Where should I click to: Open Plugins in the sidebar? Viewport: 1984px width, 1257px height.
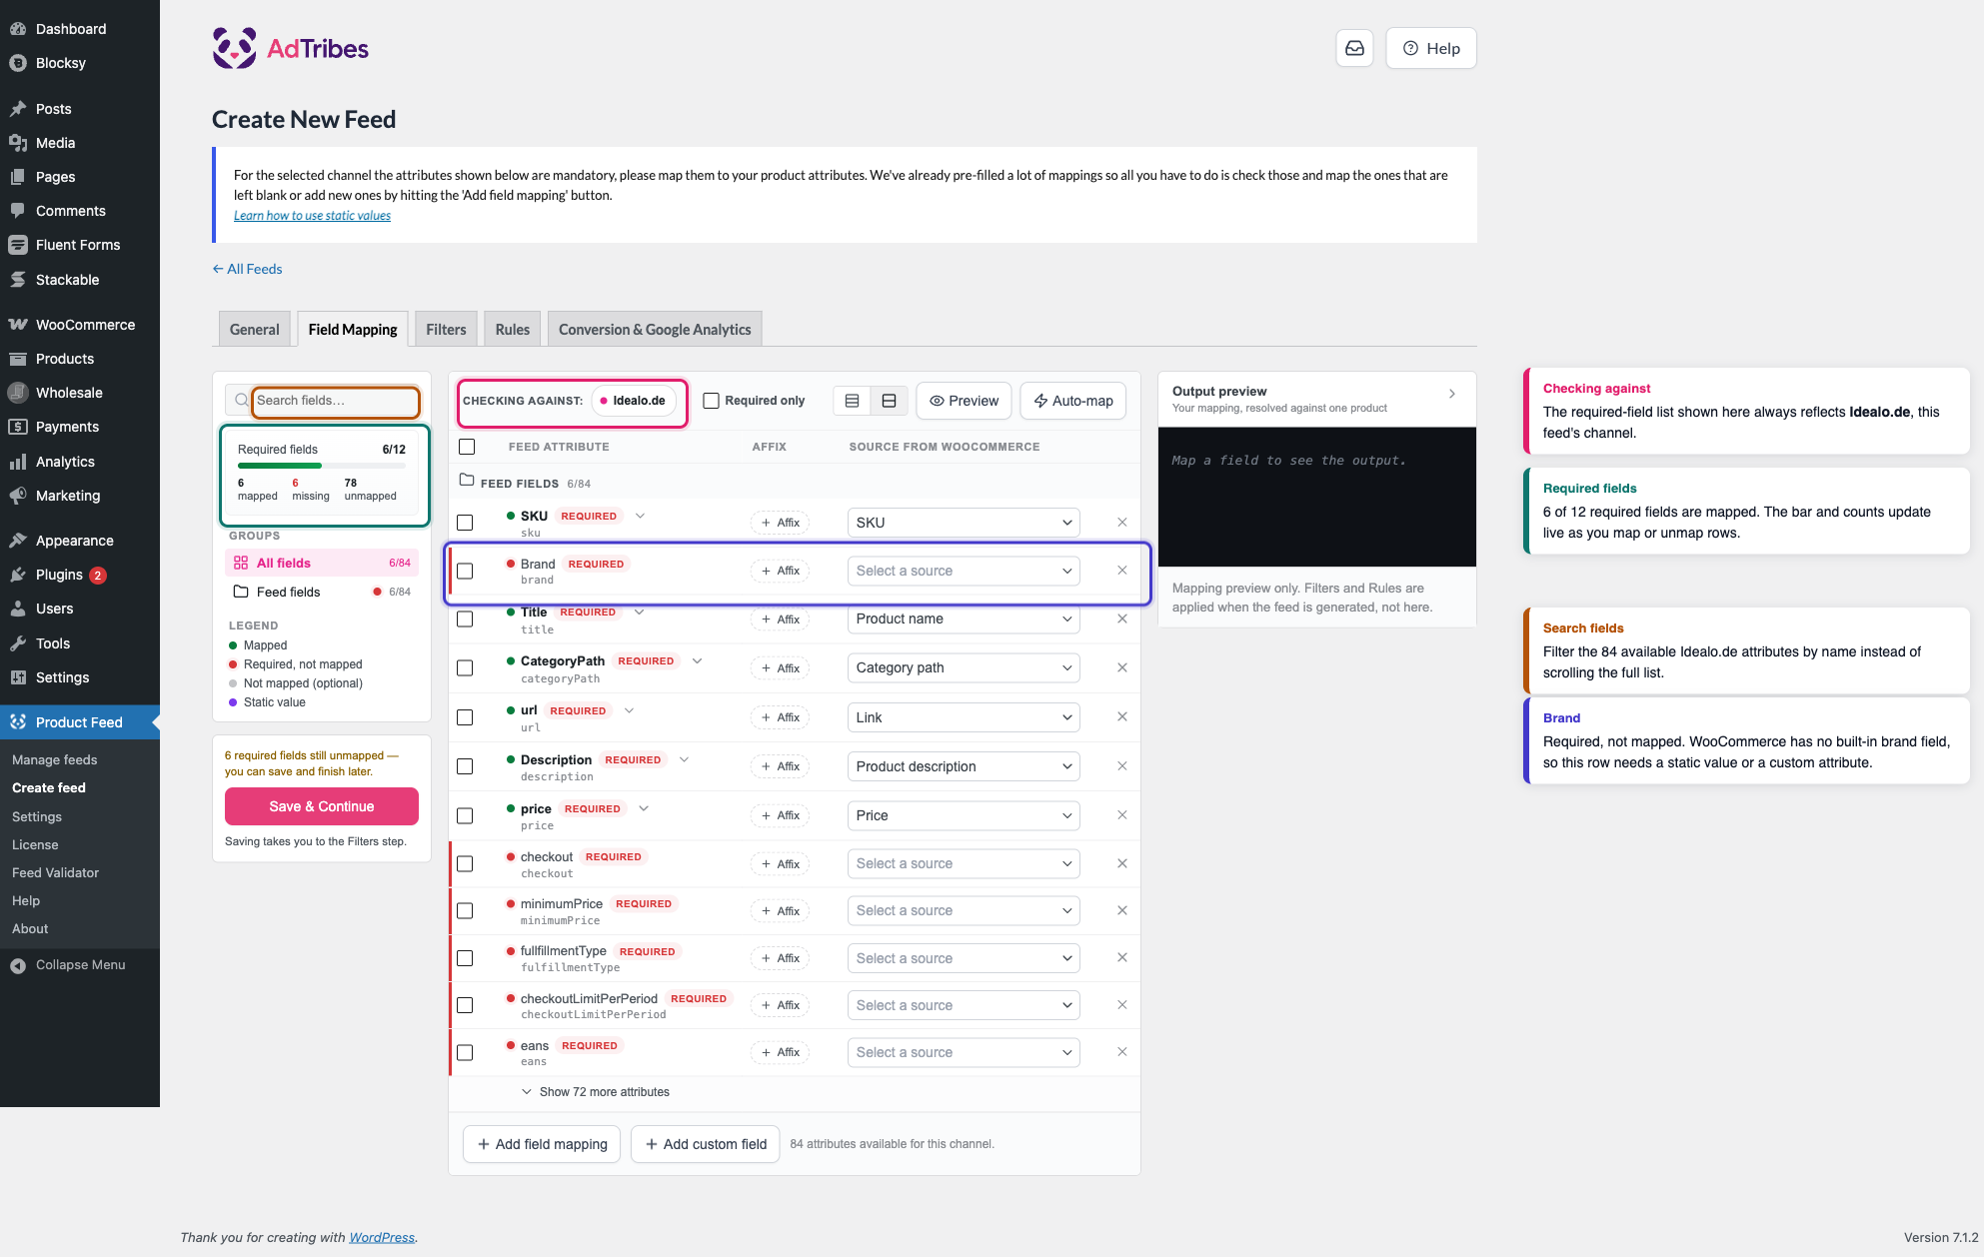(80, 575)
